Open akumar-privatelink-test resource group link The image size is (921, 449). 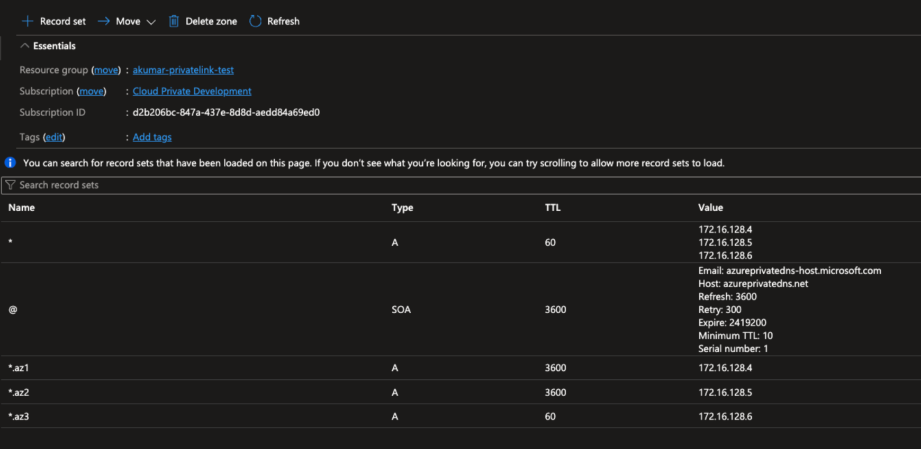click(183, 70)
